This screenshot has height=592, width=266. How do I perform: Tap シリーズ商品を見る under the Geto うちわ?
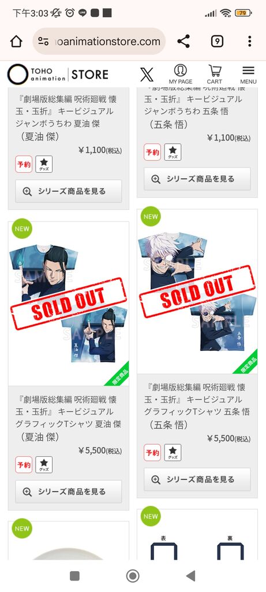(69, 191)
